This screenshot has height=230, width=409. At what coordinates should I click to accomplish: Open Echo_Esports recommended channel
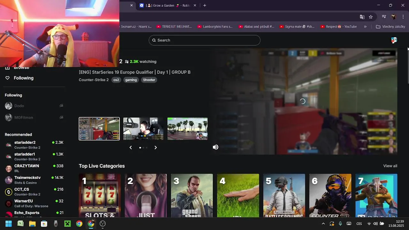[34, 214]
